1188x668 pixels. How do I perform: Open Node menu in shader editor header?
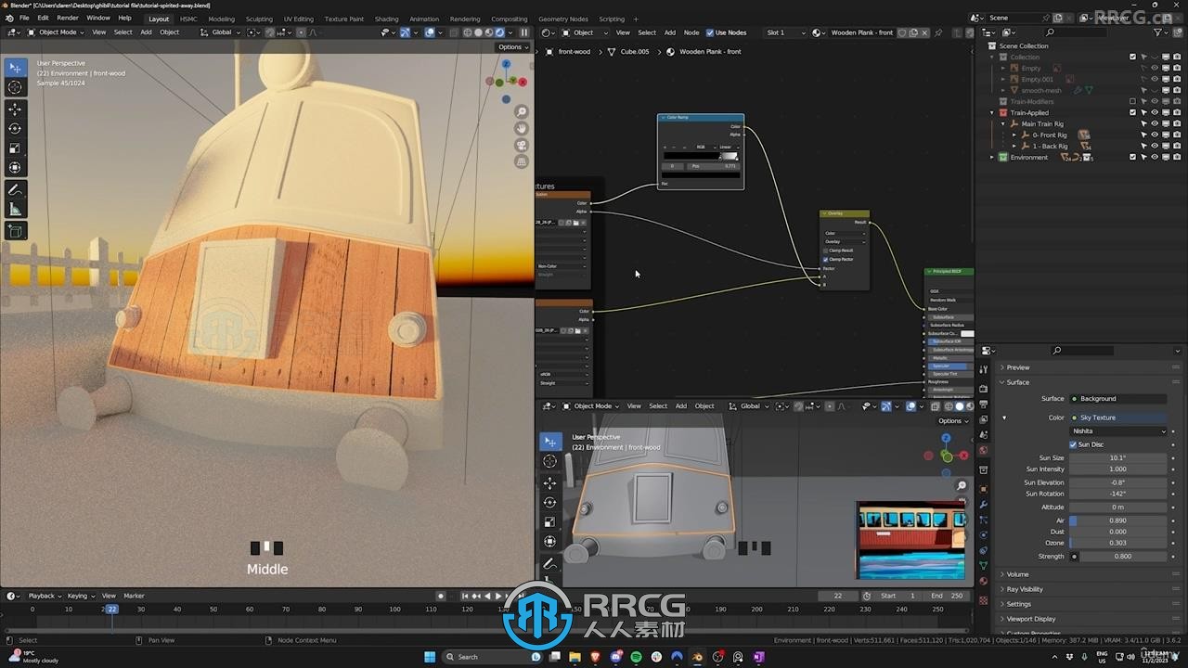click(691, 32)
